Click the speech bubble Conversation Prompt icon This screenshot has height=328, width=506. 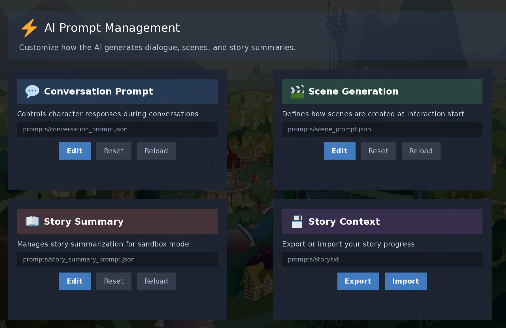coord(32,91)
